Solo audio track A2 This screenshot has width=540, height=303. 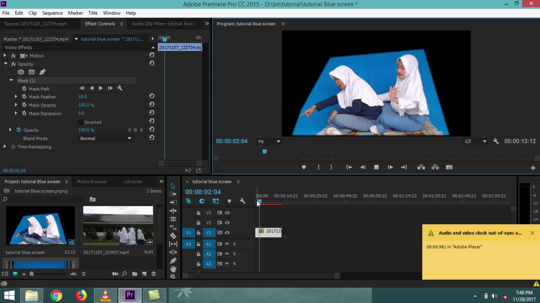[235, 254]
